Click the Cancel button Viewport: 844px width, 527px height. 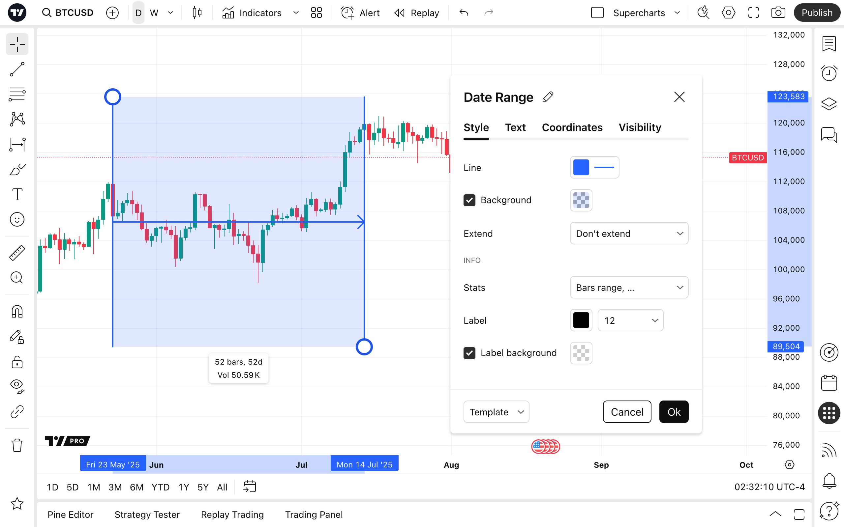pyautogui.click(x=627, y=412)
